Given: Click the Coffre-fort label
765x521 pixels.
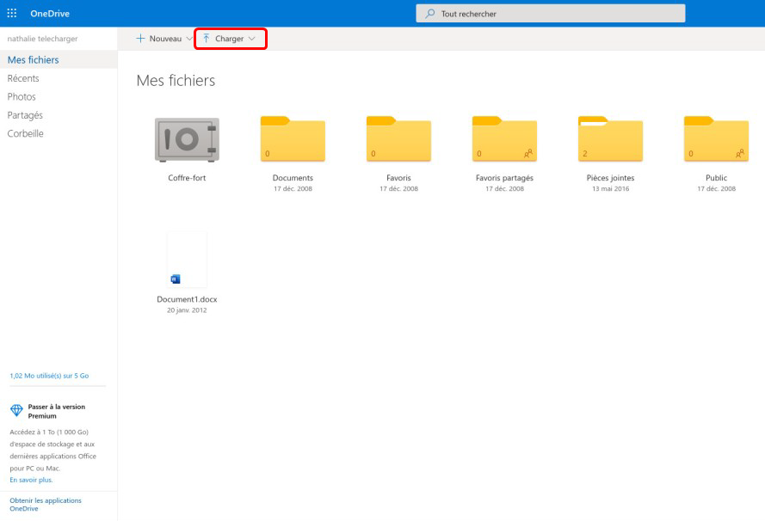Looking at the screenshot, I should click(187, 178).
